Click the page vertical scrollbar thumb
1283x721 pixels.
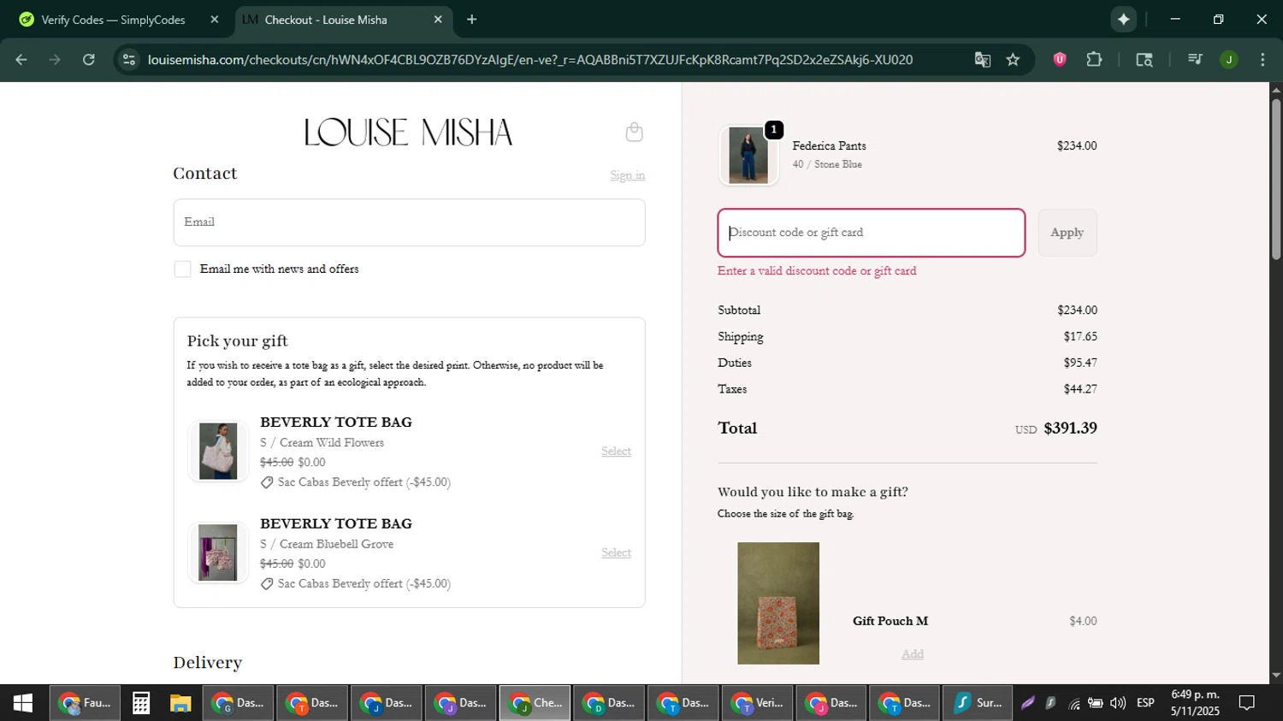pos(1275,179)
